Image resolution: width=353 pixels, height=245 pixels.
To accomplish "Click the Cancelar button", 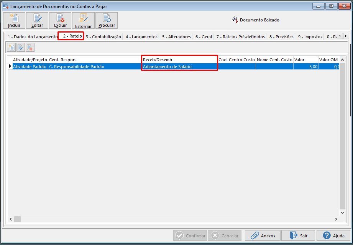I will tap(225, 235).
